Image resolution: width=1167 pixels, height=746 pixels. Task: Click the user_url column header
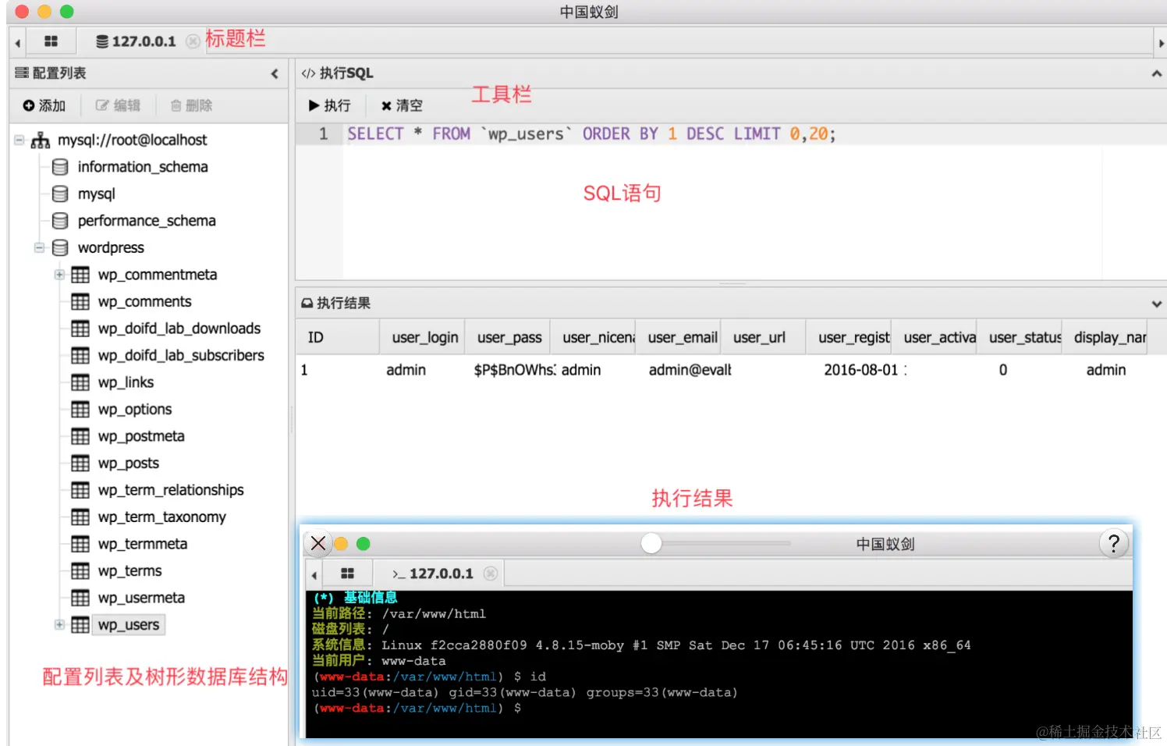pos(763,337)
